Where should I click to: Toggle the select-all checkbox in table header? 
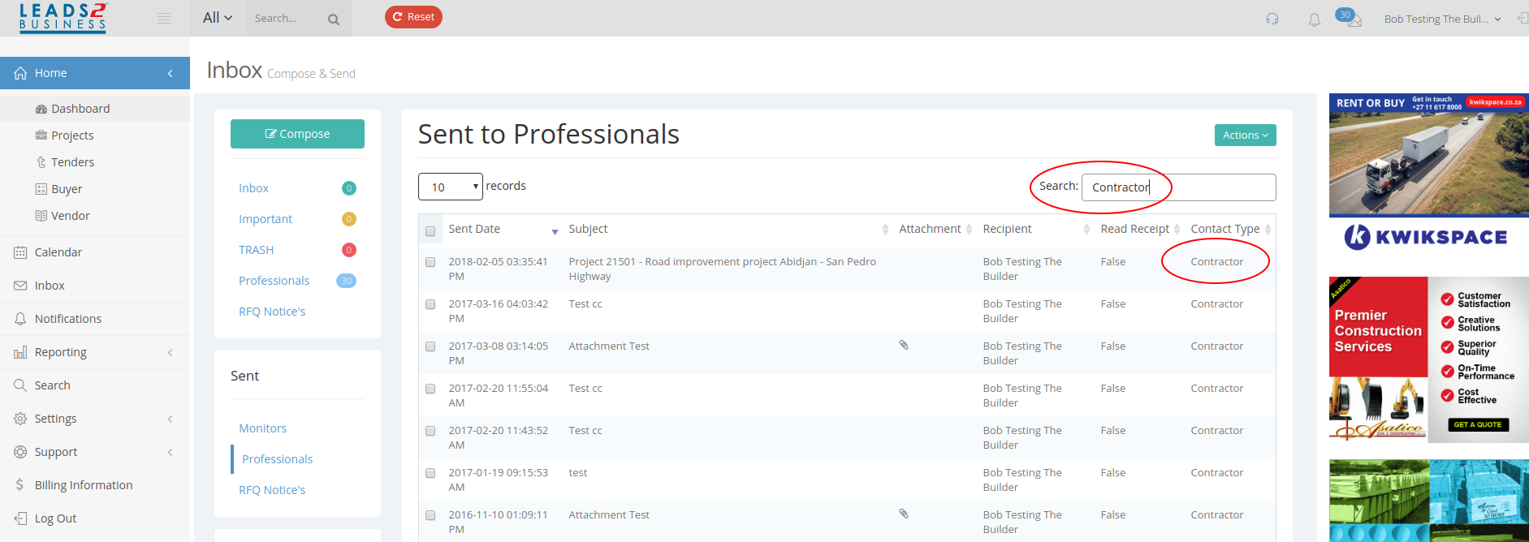coord(430,231)
